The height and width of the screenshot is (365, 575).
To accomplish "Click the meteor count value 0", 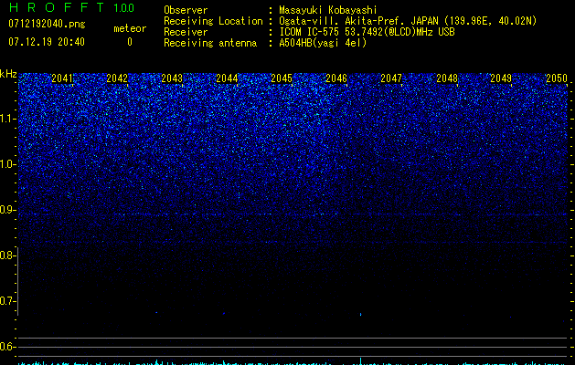I will click(x=130, y=42).
